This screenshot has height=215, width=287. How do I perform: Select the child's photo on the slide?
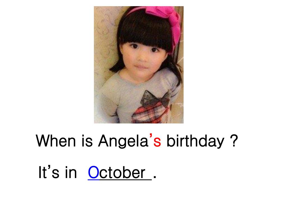[138, 65]
